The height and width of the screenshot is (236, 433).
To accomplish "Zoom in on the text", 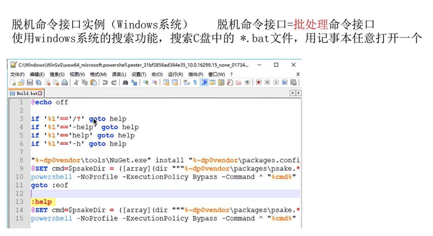I will 146,82.
